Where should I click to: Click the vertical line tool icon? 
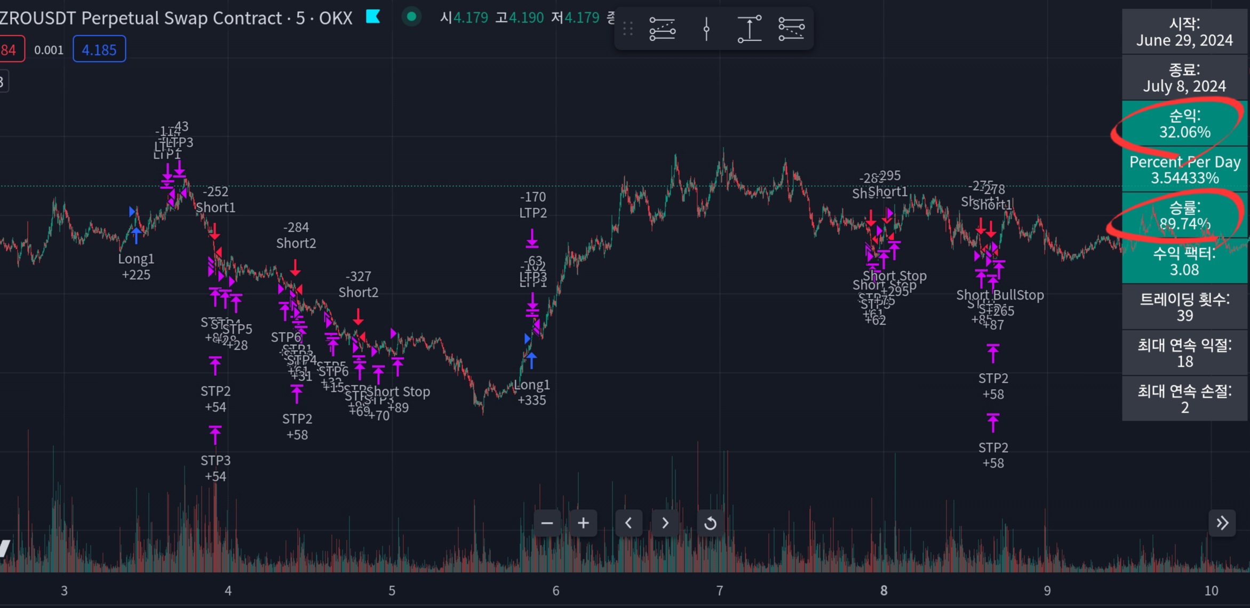tap(706, 28)
